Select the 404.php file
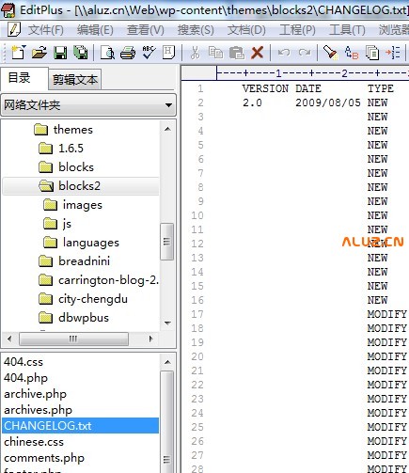Screen dimensions: 409x473 tap(25, 378)
